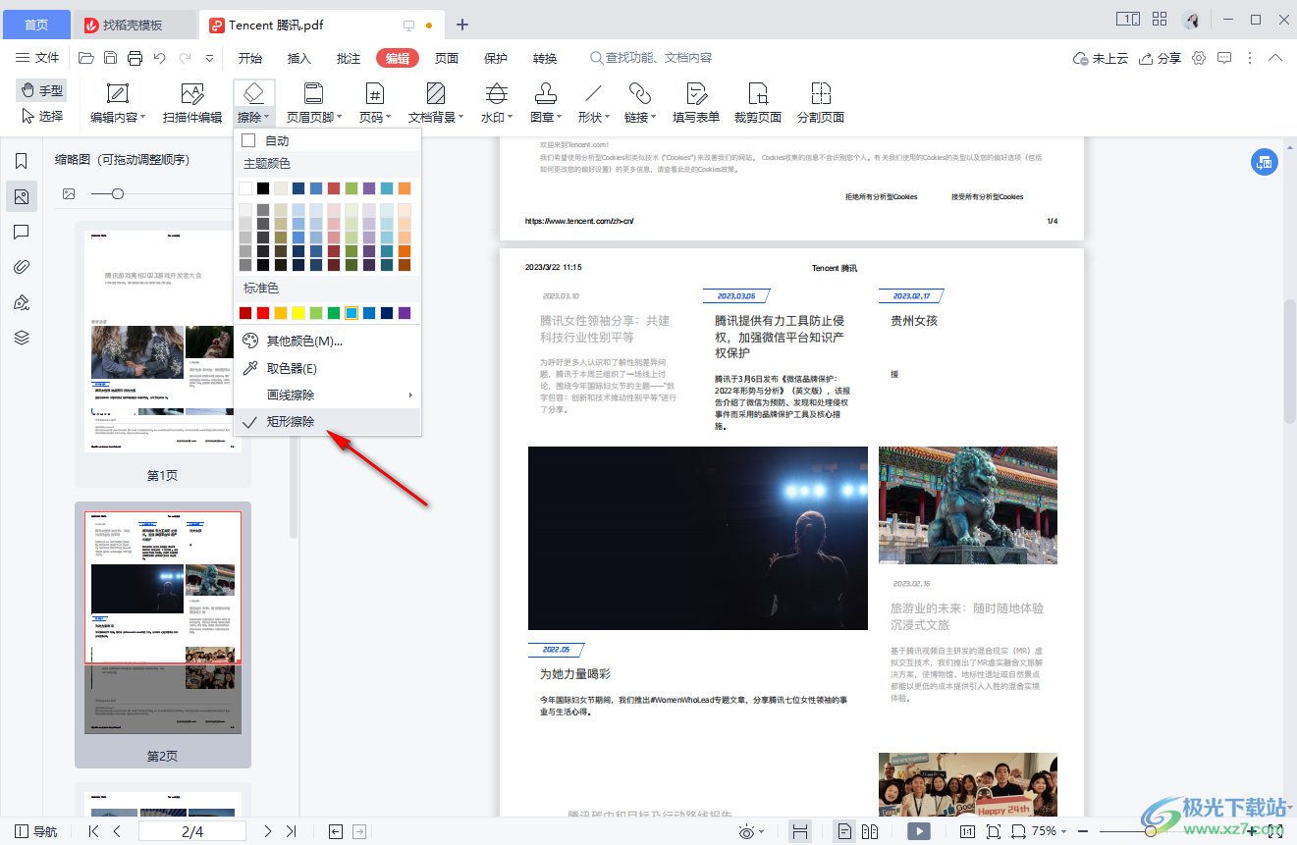Toggle two-page view in status bar
Screen dimensions: 1297x845
click(870, 831)
